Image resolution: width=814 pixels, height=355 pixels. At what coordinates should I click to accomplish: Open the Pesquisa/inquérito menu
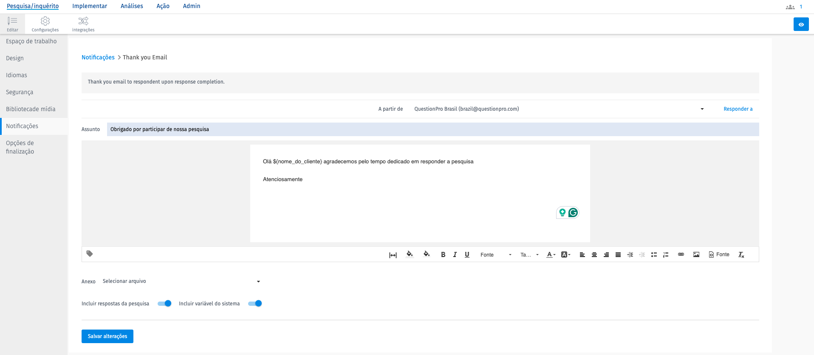(33, 6)
